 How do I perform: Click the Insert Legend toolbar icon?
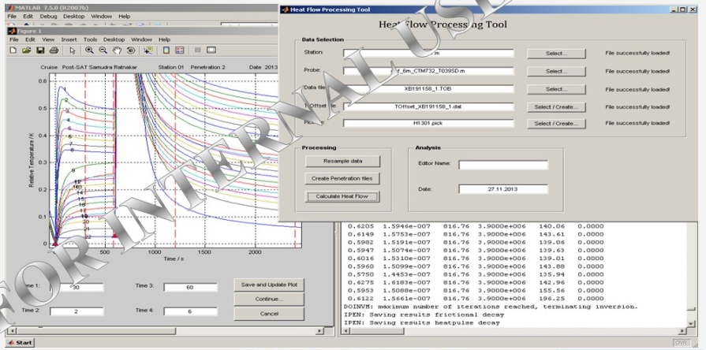click(x=180, y=50)
